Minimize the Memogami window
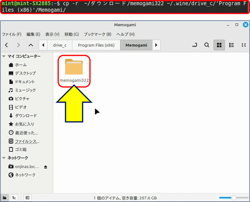 (228, 25)
